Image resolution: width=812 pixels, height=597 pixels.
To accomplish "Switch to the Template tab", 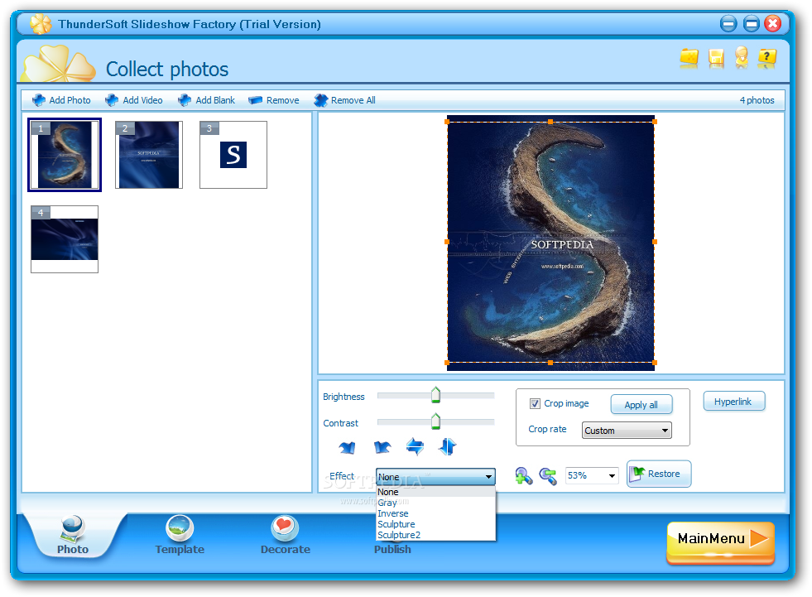I will (180, 536).
